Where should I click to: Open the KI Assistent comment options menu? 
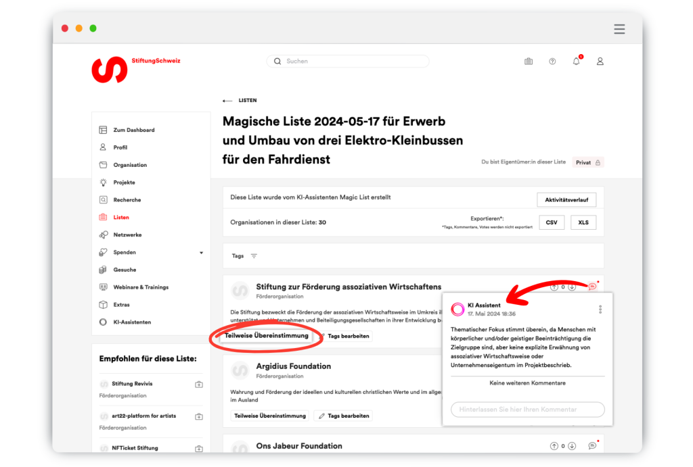pyautogui.click(x=600, y=310)
